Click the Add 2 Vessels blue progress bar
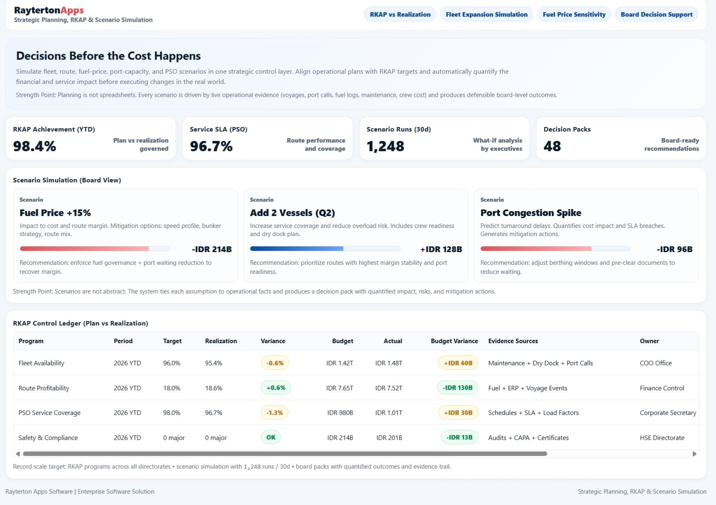Screen dimensions: 716x505 [x=325, y=249]
